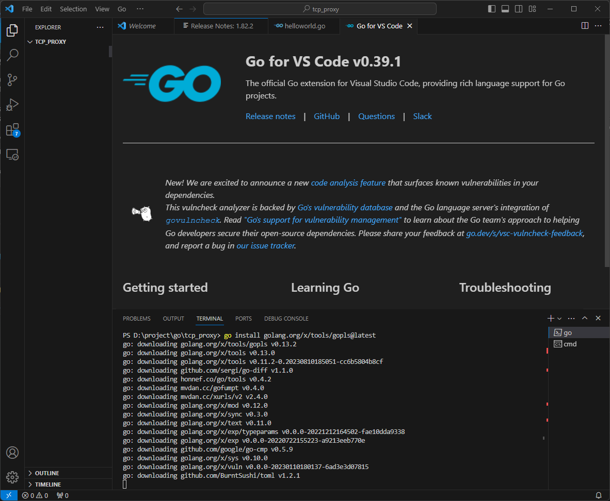
Task: Open the Slack link
Action: click(x=423, y=116)
